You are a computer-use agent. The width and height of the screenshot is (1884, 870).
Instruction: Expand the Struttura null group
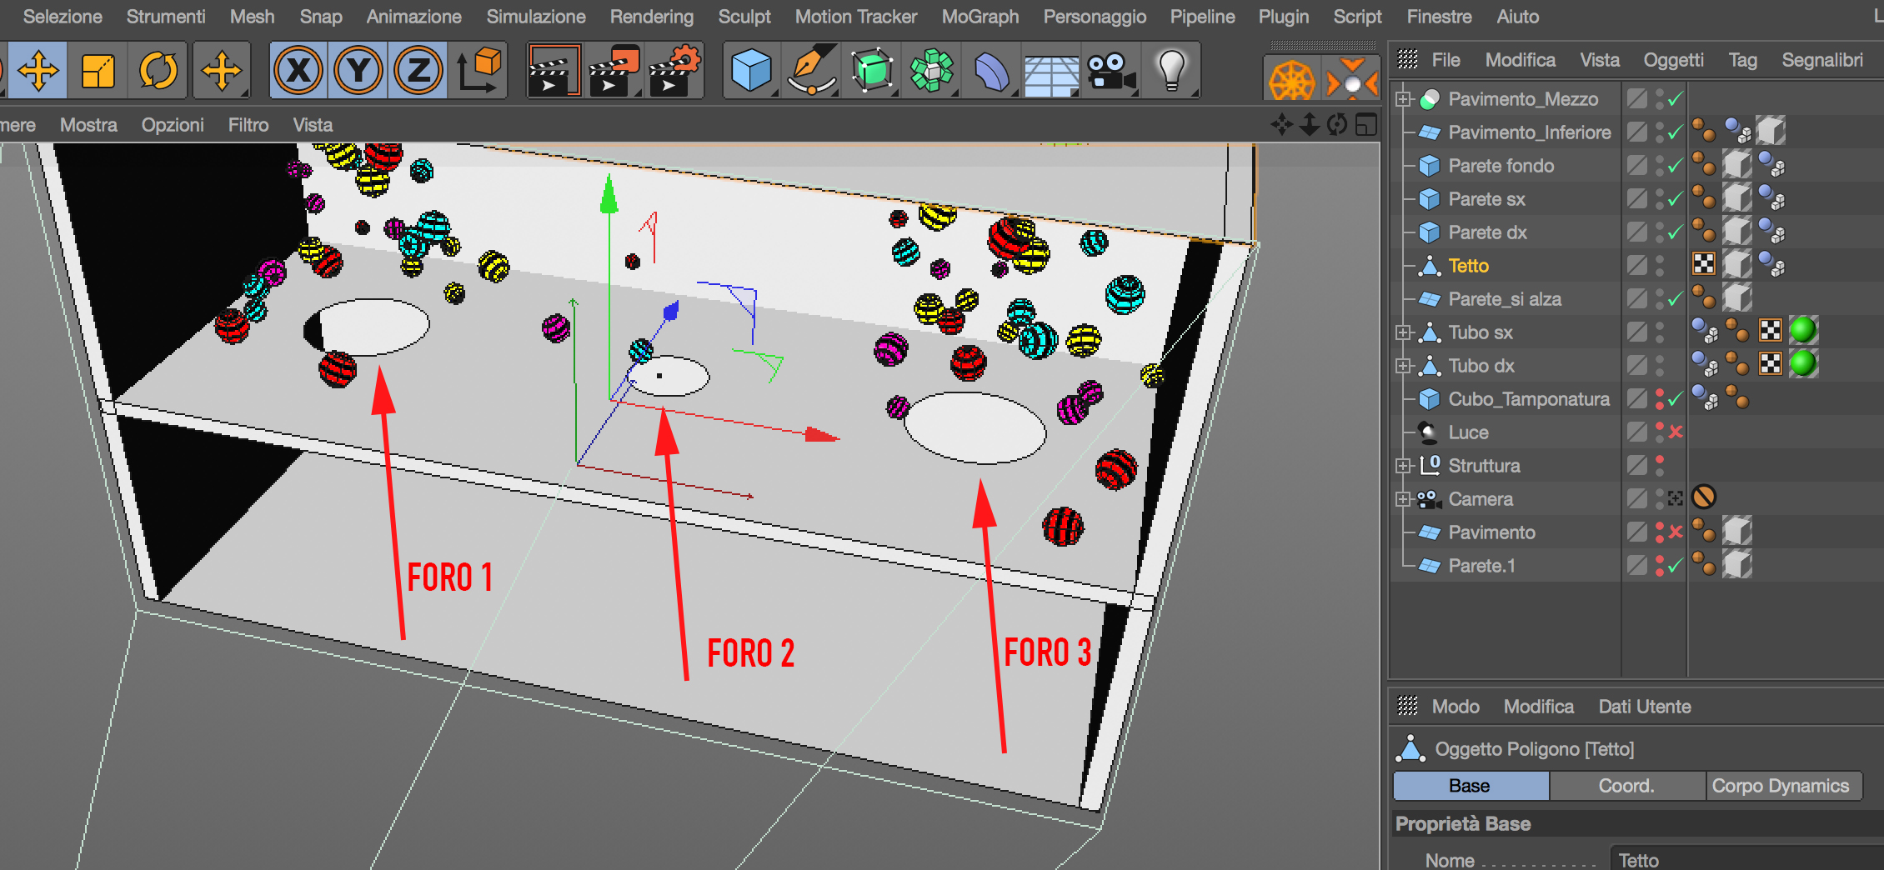click(x=1404, y=466)
